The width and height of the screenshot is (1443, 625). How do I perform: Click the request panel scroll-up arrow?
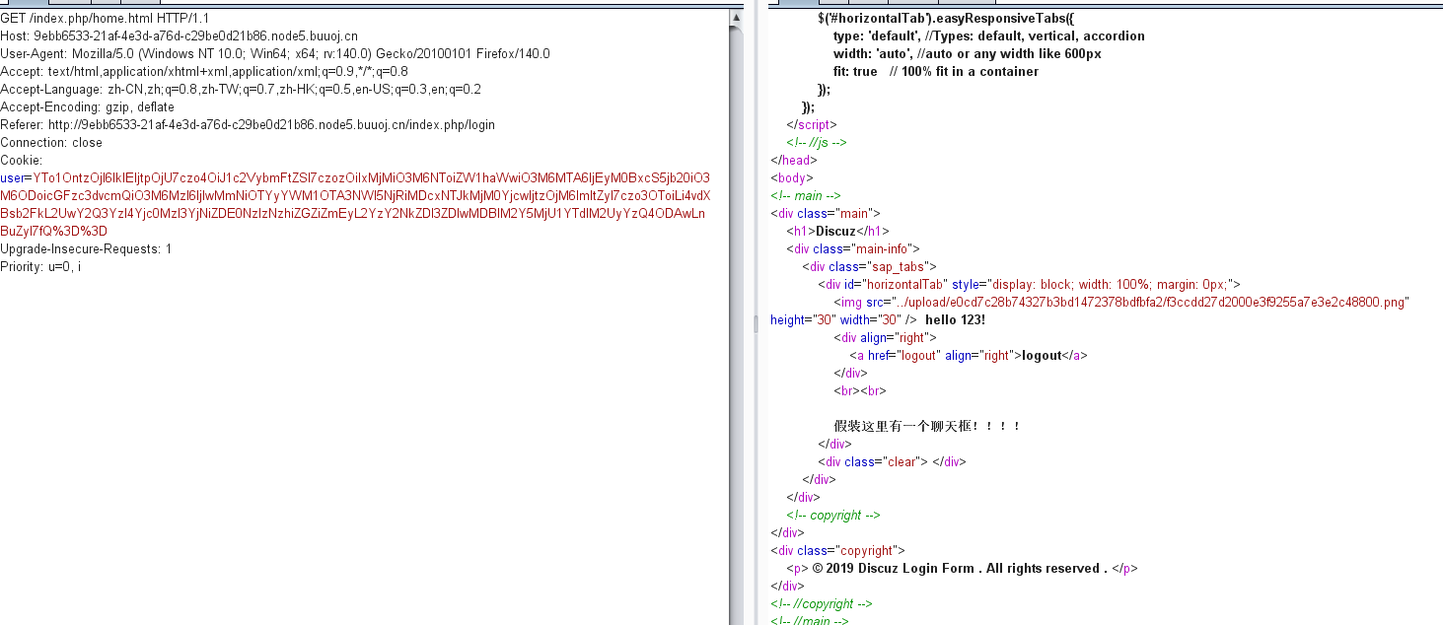(x=736, y=17)
